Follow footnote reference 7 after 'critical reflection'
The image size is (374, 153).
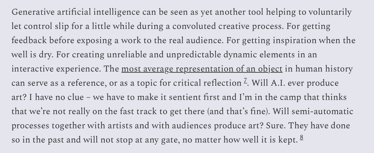(246, 82)
